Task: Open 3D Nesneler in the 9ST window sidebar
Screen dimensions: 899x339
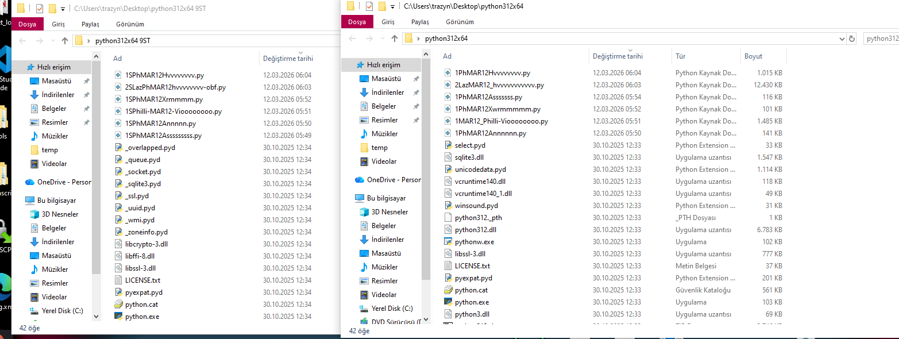Action: click(60, 214)
